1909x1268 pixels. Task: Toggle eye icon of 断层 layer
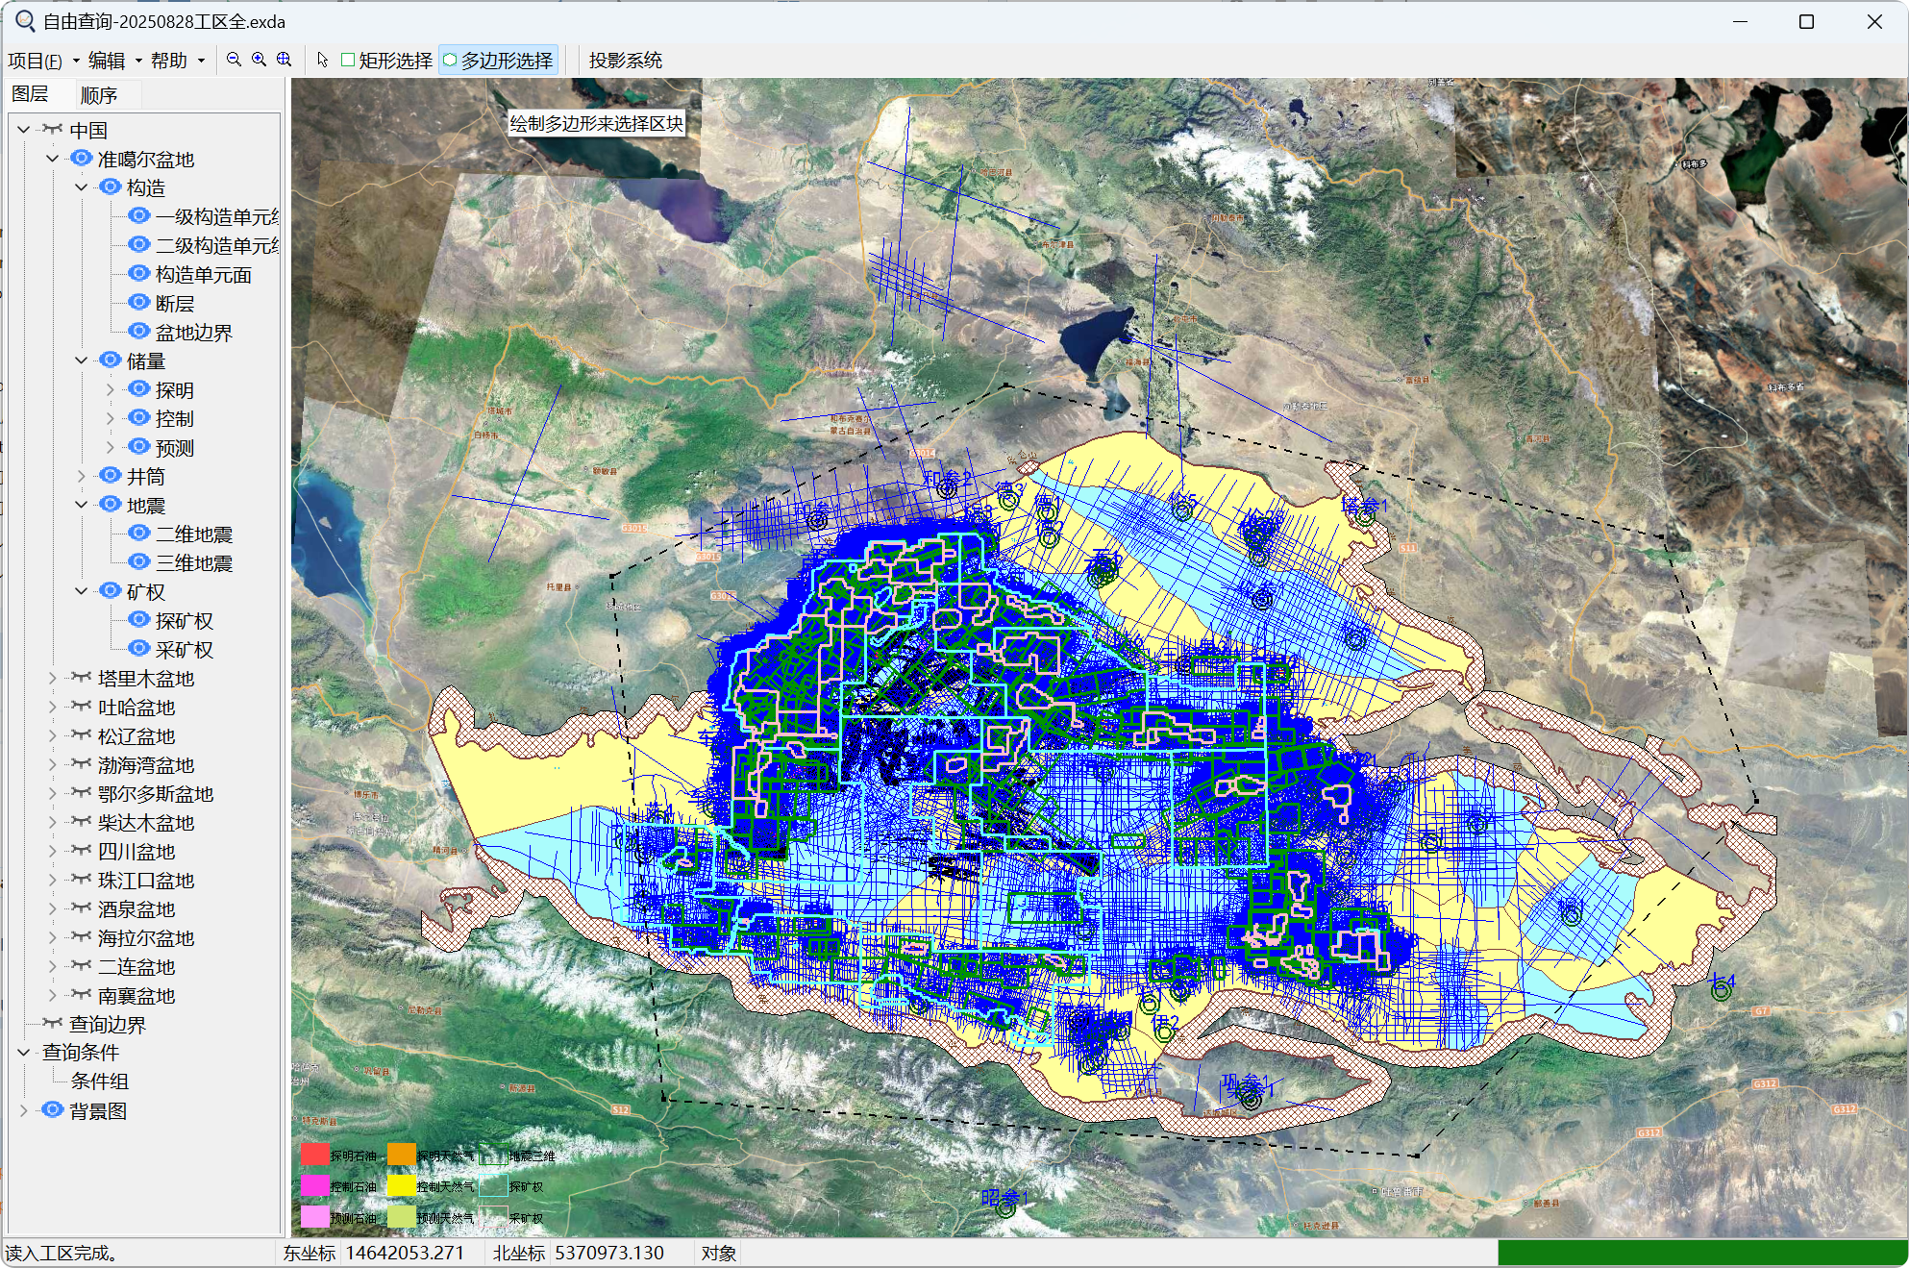pos(139,303)
